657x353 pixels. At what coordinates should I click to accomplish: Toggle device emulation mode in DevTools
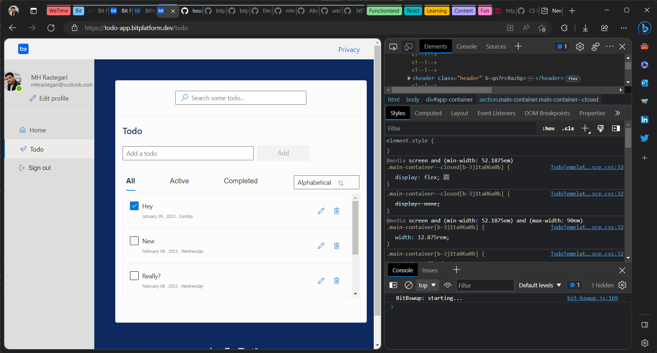coord(408,46)
